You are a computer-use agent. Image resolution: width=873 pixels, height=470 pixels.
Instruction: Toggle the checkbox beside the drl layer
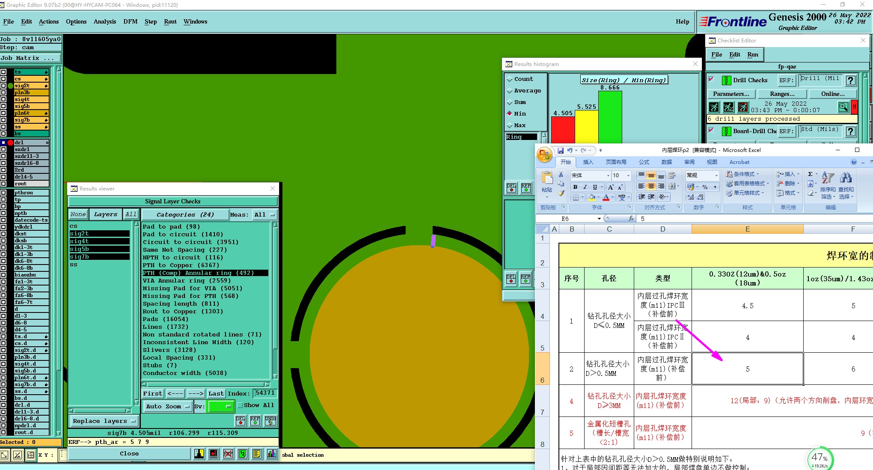(x=3, y=143)
